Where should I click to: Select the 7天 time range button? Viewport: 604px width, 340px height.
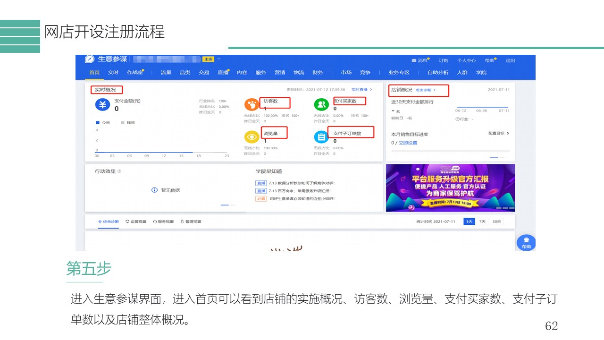point(482,221)
